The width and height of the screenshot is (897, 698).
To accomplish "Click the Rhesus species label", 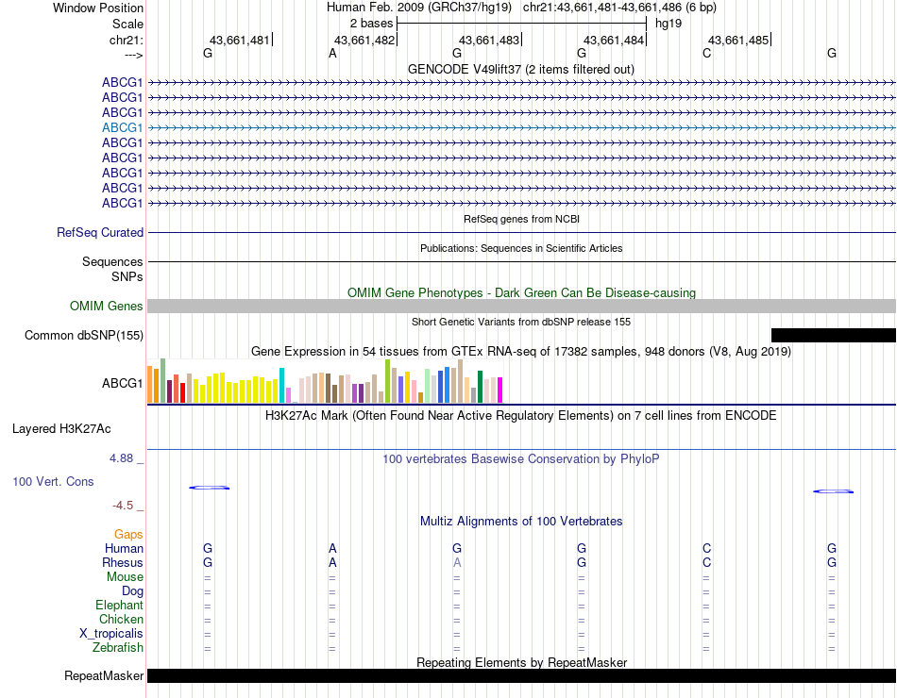I will click(123, 563).
